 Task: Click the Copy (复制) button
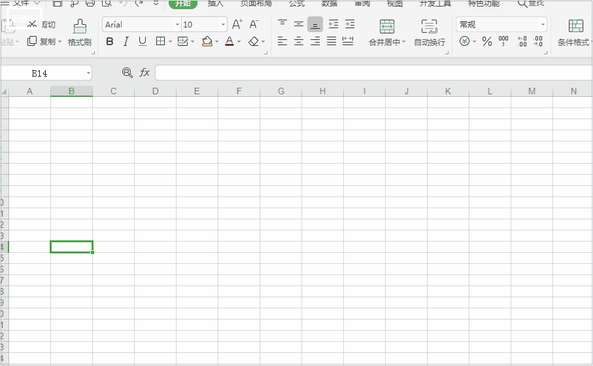(41, 41)
